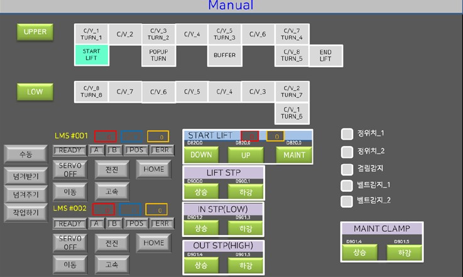The height and width of the screenshot is (277, 463).
Task: Click the 넘겨주기 button
Action: point(26,194)
